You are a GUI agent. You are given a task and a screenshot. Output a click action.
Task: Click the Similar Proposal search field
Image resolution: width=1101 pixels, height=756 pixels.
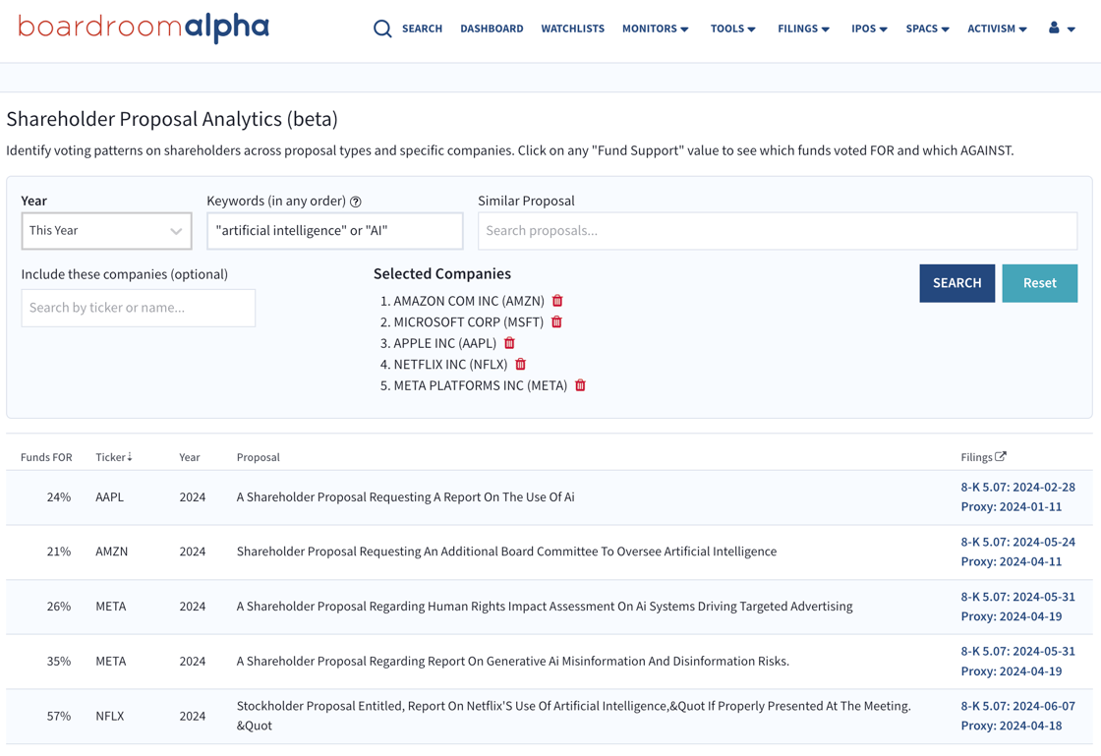778,231
